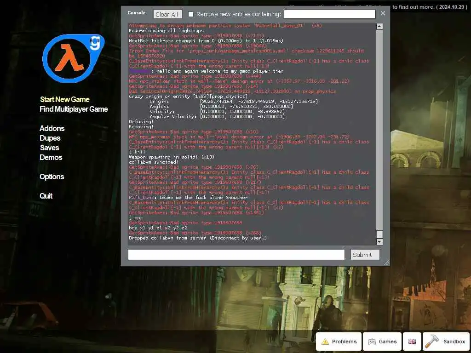
Task: Enable 'Remove new entries containing' checkbox
Action: click(191, 14)
